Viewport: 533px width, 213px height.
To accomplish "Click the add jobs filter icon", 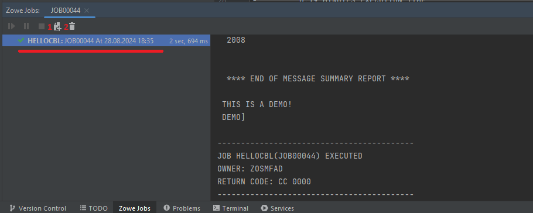I will click(58, 26).
